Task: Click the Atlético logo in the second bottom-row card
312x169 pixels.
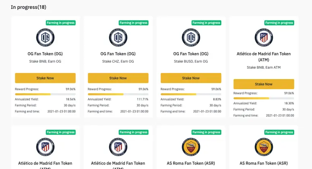Action: click(118, 147)
